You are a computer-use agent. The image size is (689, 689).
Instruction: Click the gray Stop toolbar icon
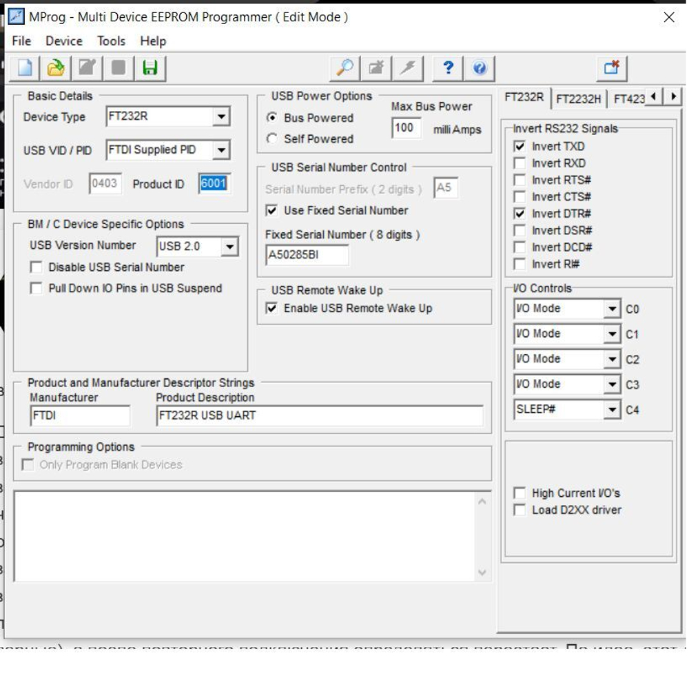pos(119,68)
